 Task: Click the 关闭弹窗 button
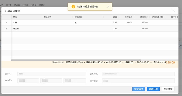(x=168, y=89)
